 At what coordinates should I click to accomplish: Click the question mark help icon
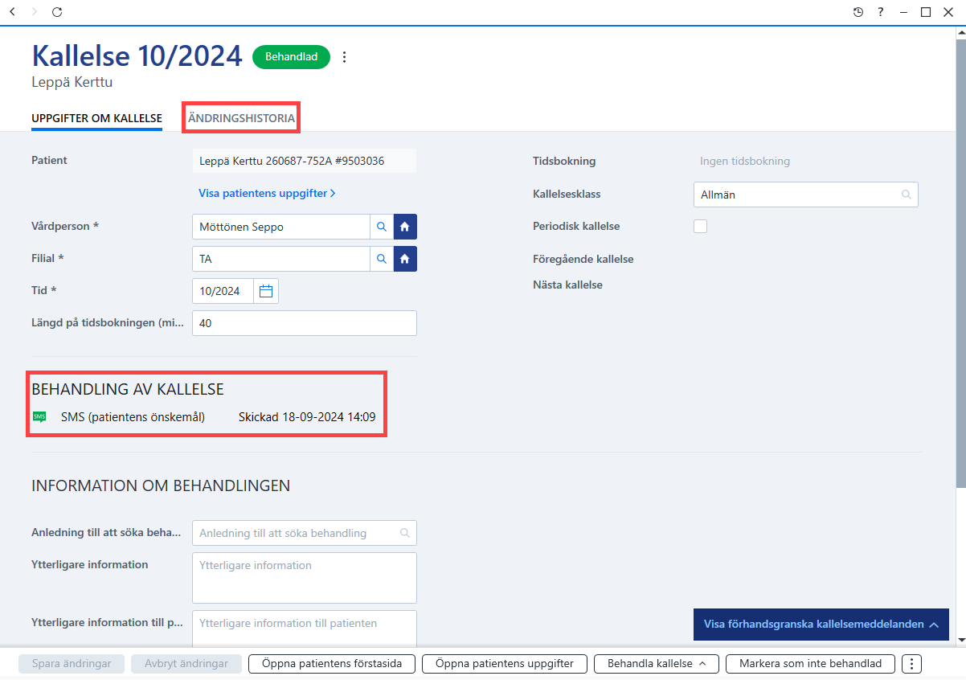[x=881, y=12]
